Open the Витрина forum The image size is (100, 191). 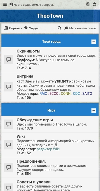click(x=25, y=76)
